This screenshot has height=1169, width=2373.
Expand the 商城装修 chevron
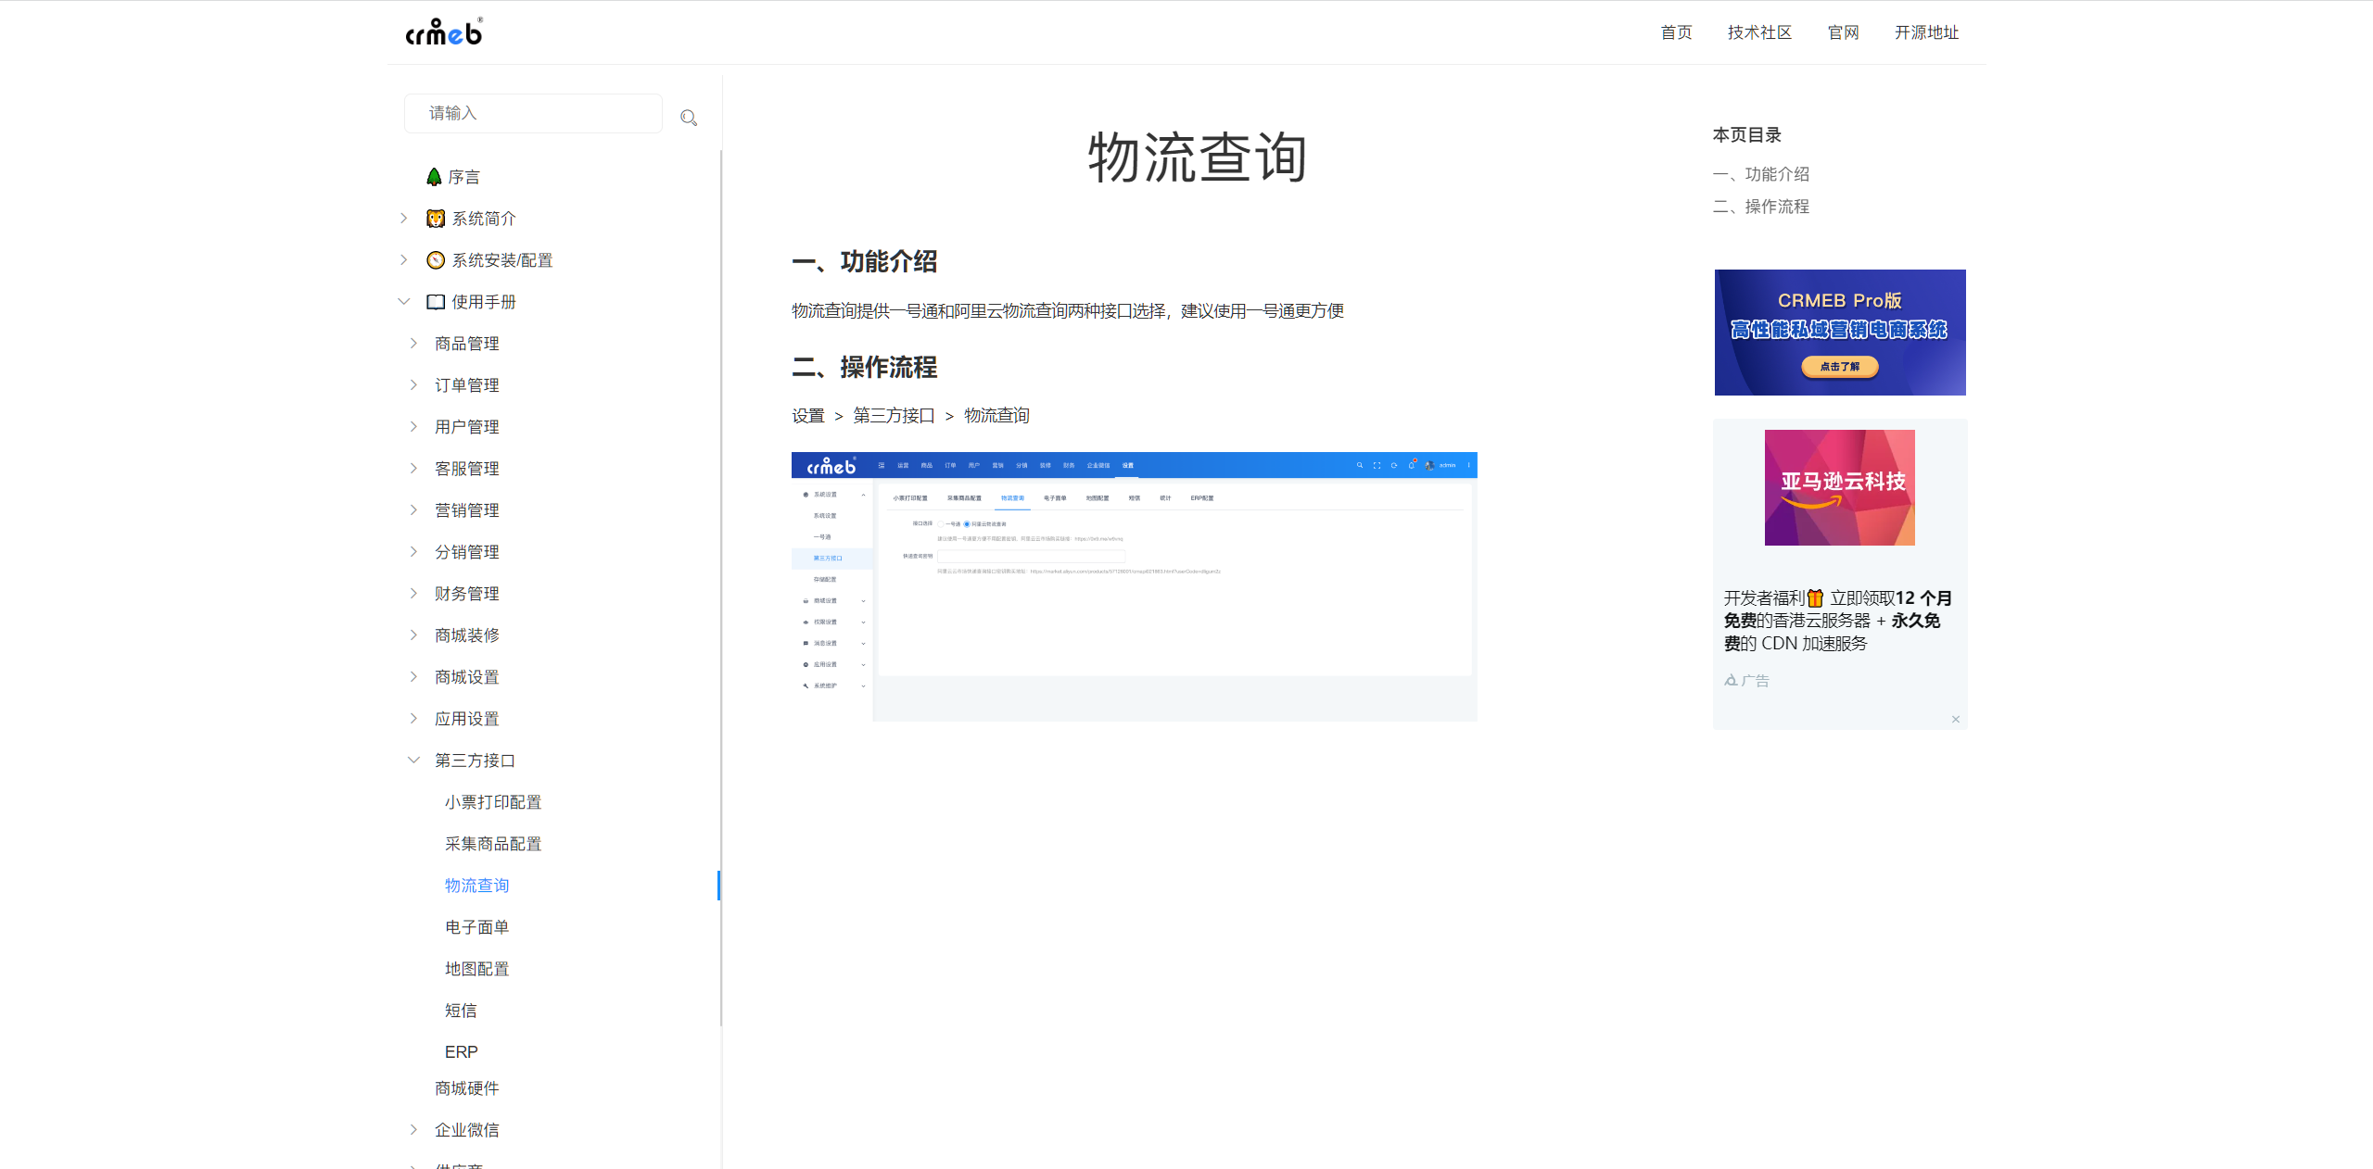(x=414, y=635)
